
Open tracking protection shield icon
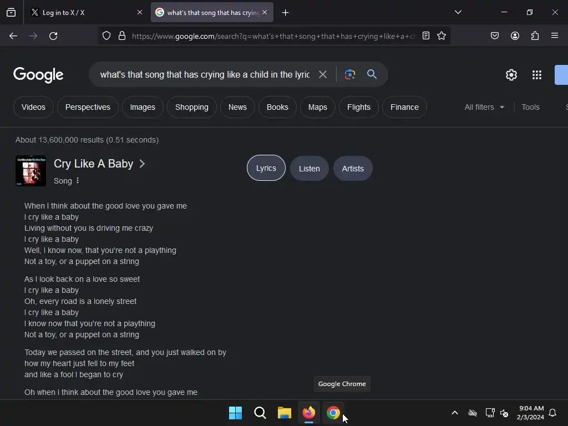[x=106, y=36]
